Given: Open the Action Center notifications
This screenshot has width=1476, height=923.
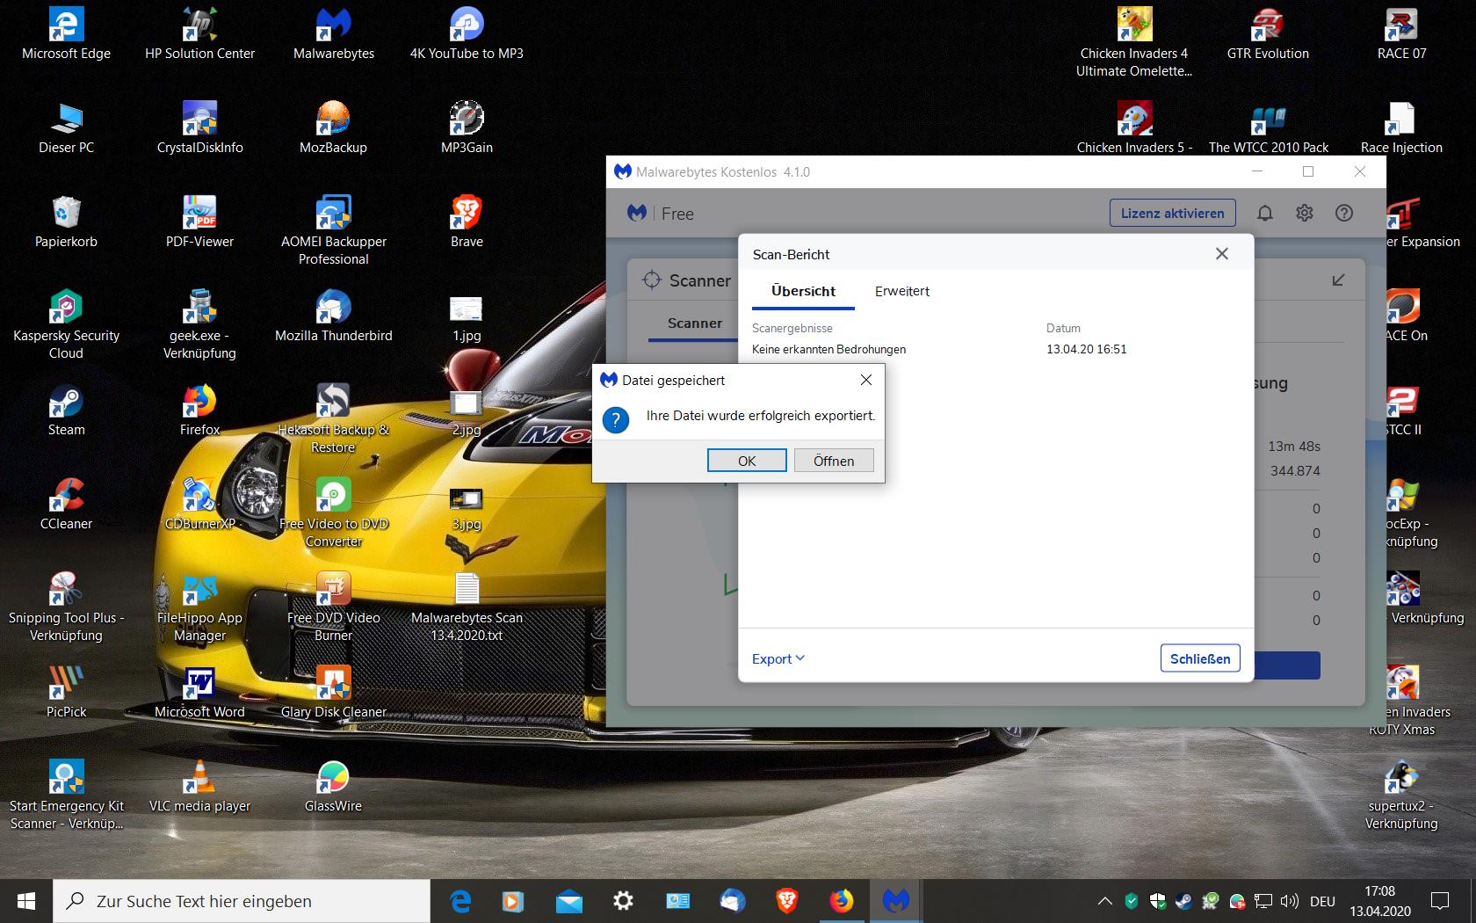Looking at the screenshot, I should click(x=1440, y=901).
